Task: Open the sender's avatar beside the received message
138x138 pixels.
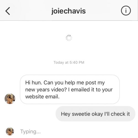Action: (x=10, y=99)
